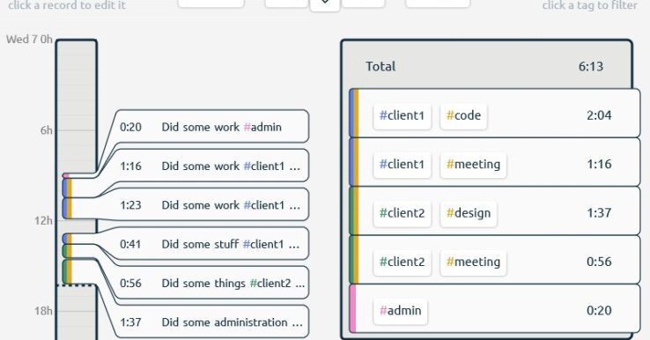Viewport: 650px width, 340px height.
Task: Click the topmost blue-yellow block on timeline
Action: 67,188
